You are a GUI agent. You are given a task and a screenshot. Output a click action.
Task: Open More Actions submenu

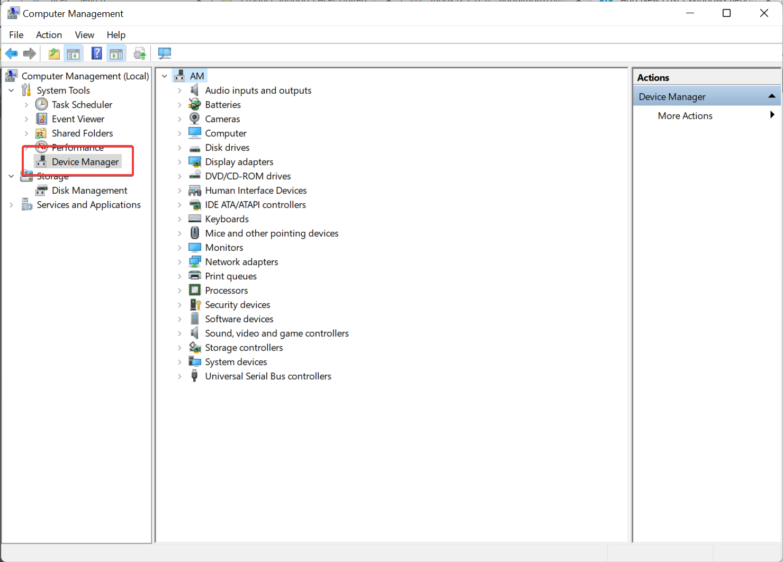point(707,116)
